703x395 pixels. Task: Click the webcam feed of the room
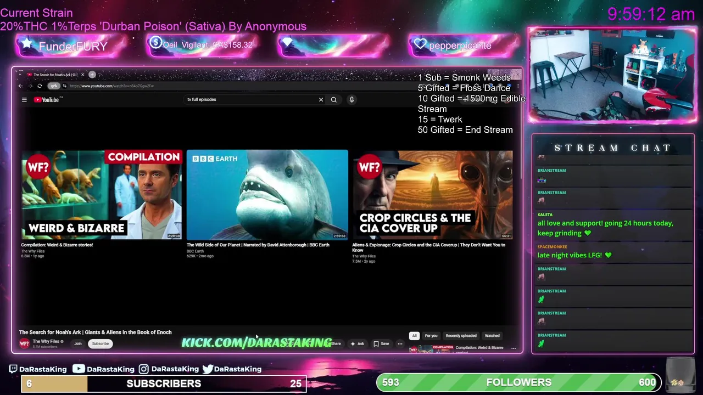pyautogui.click(x=612, y=75)
